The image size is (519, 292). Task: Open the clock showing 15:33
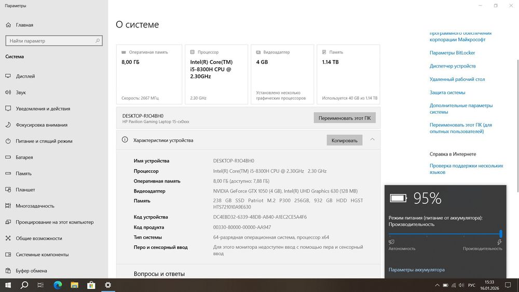[x=489, y=285]
